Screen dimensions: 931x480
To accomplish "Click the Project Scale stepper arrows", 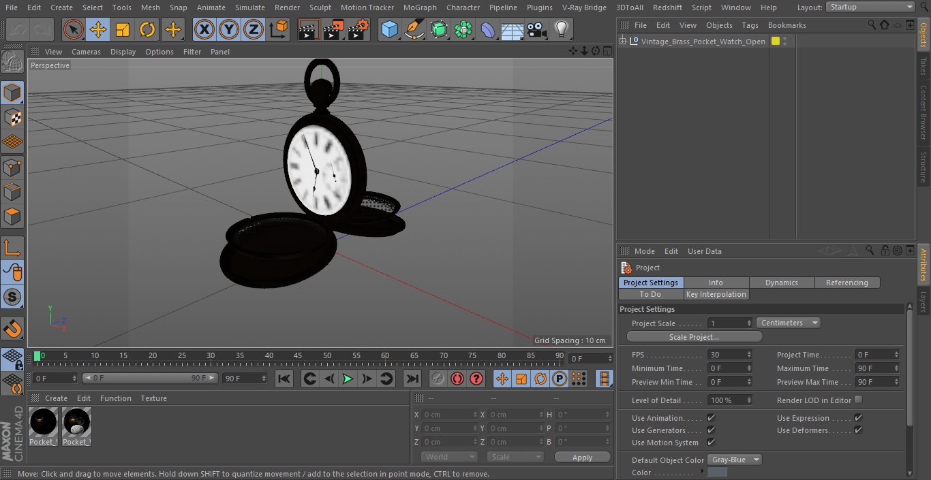I will pyautogui.click(x=749, y=323).
